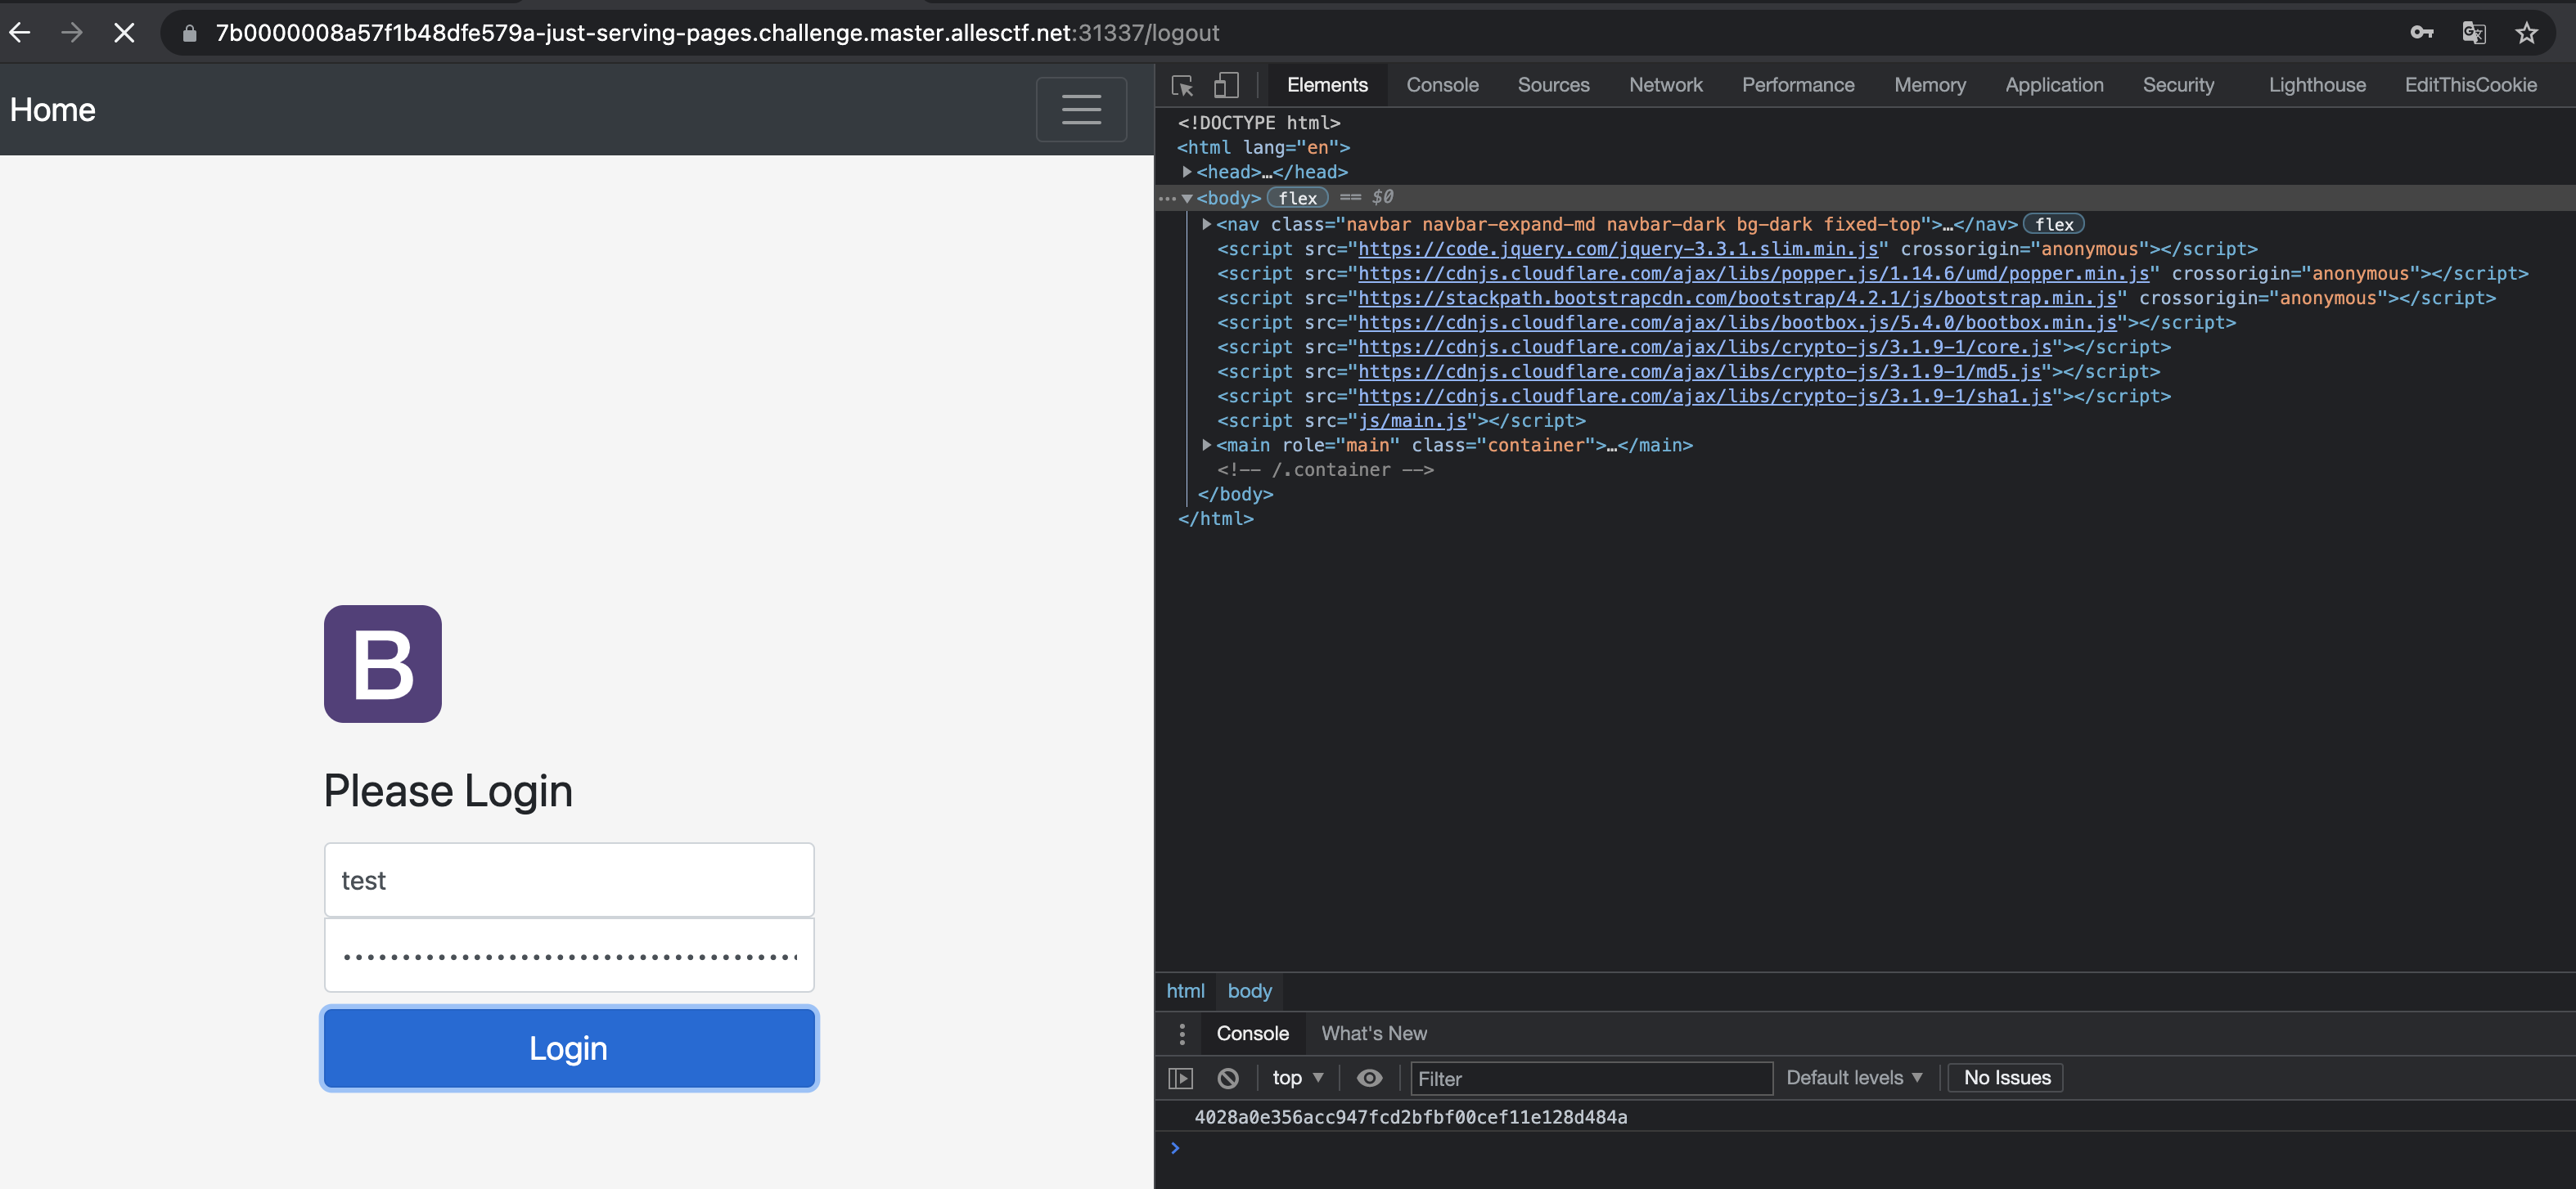Expand the main container element

click(1207, 445)
